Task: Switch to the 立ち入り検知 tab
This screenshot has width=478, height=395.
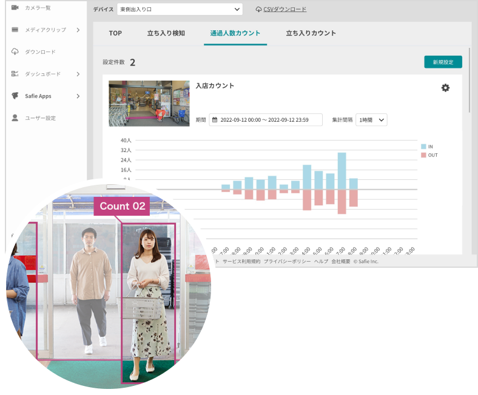Action: coord(166,33)
